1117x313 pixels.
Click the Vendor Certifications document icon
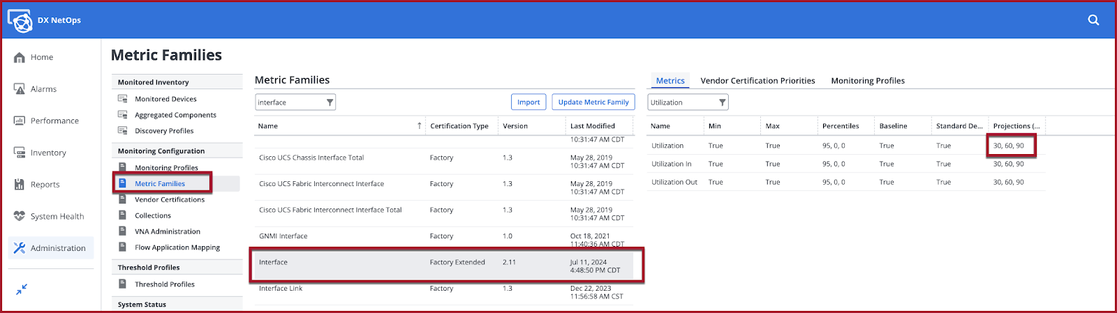tap(122, 199)
